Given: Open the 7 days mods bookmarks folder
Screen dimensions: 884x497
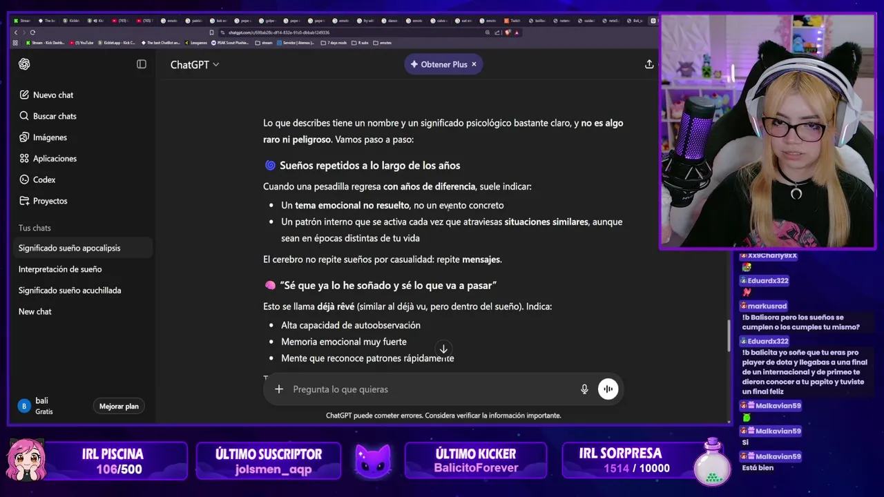Looking at the screenshot, I should [x=334, y=43].
